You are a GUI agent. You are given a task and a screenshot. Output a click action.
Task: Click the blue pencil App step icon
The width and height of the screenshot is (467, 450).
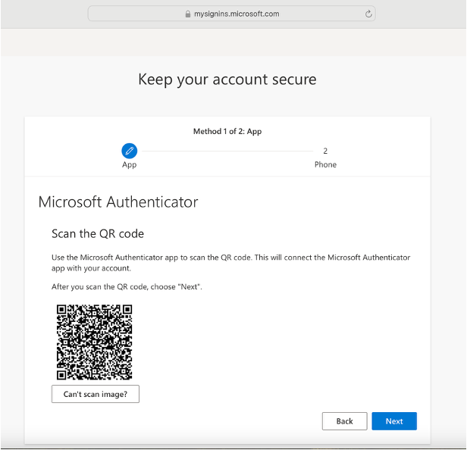pos(129,151)
